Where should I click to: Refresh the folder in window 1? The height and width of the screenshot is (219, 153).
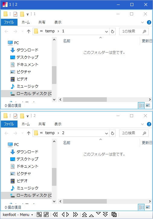pyautogui.click(x=113, y=31)
